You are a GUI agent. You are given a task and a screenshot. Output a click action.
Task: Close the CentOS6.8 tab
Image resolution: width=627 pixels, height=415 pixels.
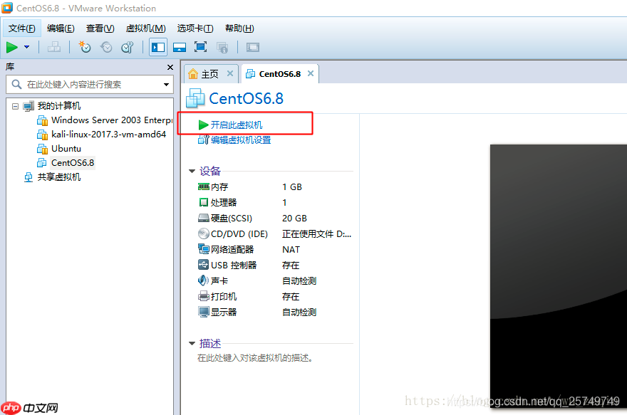click(311, 73)
